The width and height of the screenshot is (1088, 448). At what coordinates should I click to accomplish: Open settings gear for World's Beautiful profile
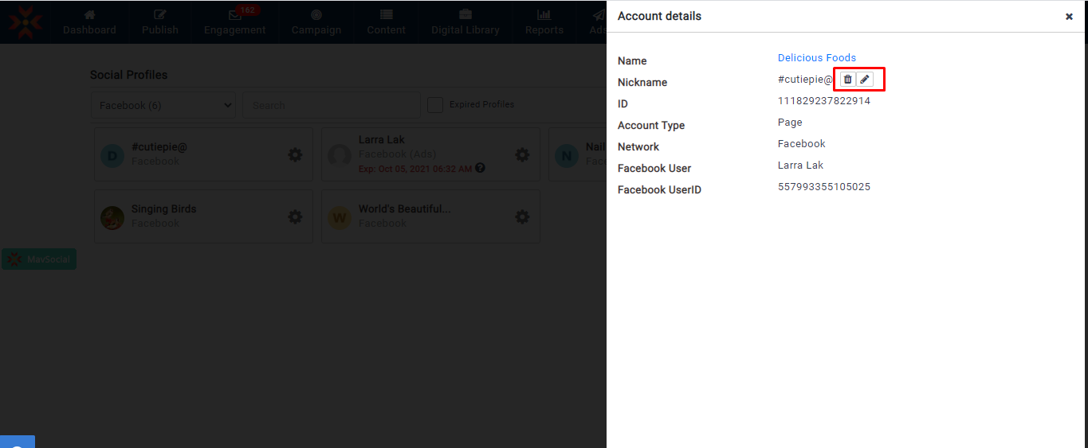pyautogui.click(x=522, y=216)
